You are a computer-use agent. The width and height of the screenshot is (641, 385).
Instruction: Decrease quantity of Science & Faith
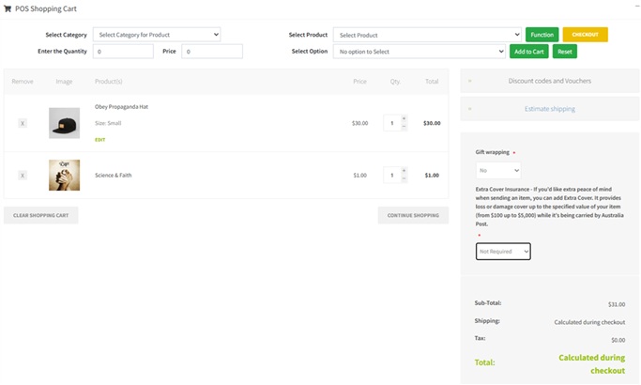[404, 178]
